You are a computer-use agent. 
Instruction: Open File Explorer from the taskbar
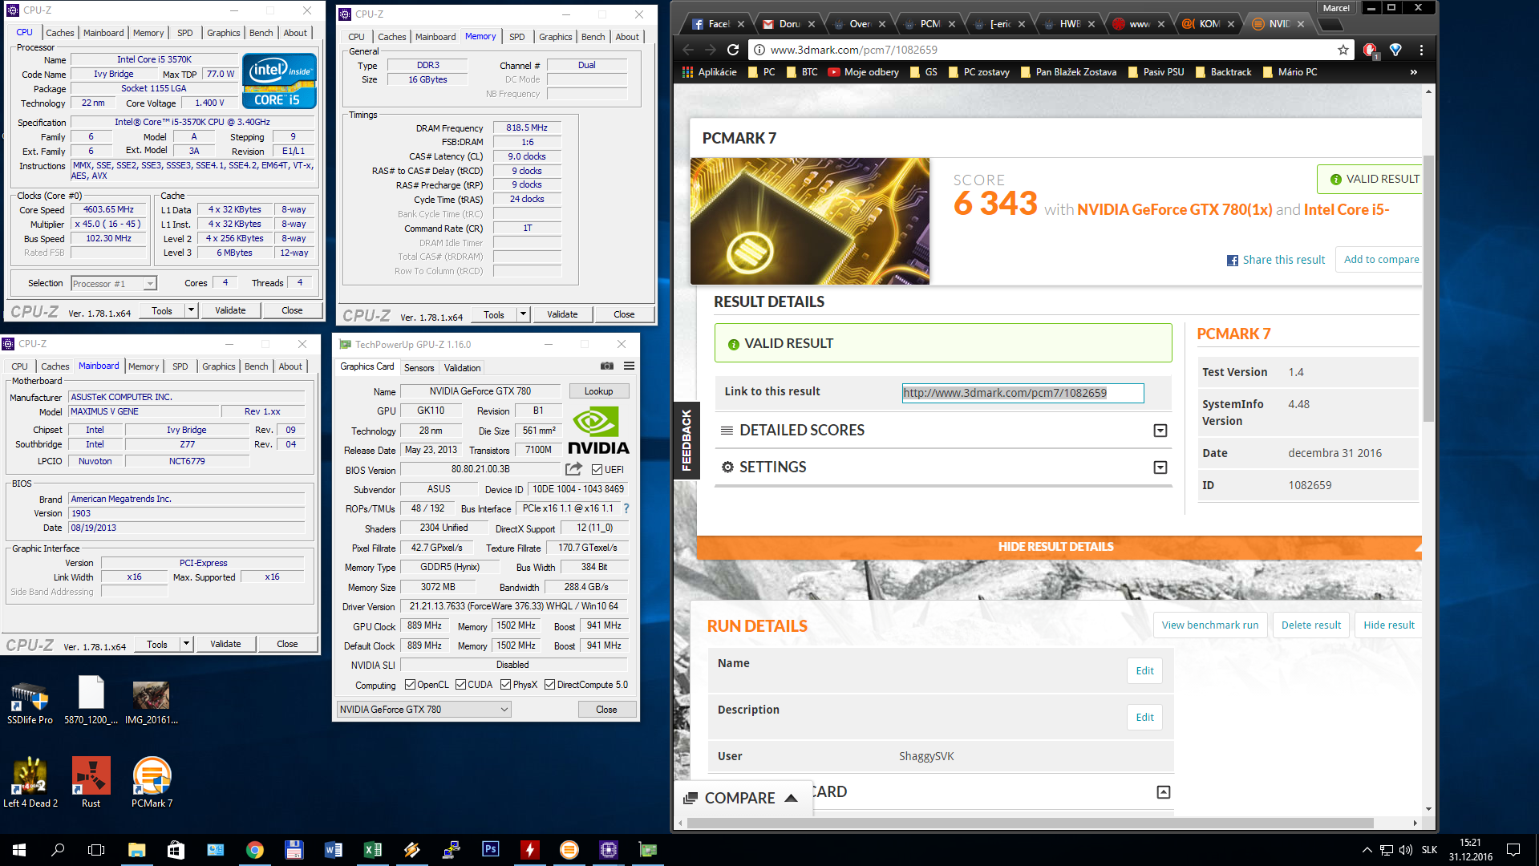tap(136, 850)
